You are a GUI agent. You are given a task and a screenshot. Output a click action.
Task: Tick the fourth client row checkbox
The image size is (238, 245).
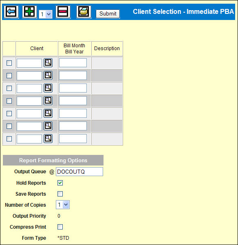pyautogui.click(x=9, y=101)
